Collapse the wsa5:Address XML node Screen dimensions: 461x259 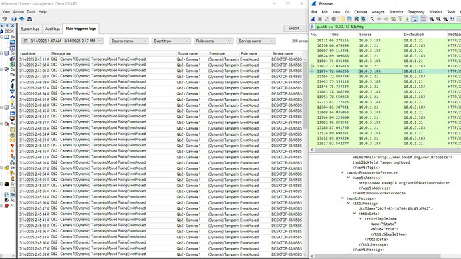[348, 178]
